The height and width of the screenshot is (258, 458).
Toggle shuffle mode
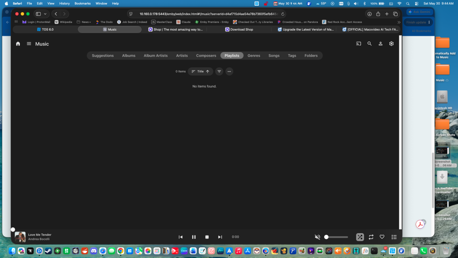(360, 237)
